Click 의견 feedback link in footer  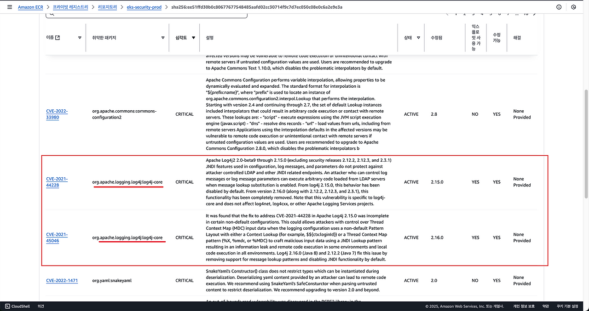click(41, 306)
